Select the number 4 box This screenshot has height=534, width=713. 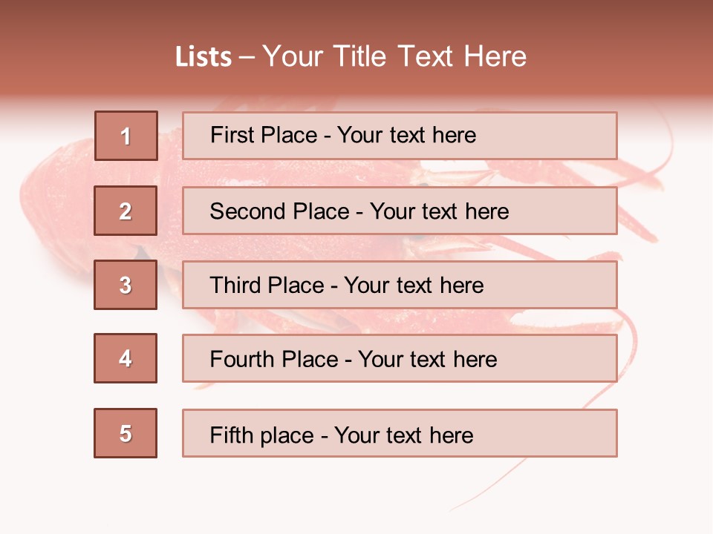coord(126,358)
